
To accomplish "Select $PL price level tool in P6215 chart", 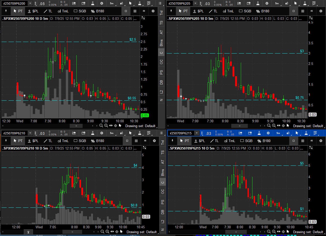I will (x=200, y=141).
